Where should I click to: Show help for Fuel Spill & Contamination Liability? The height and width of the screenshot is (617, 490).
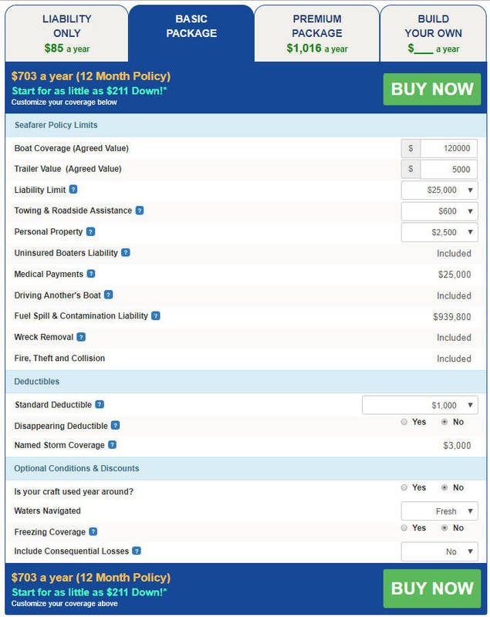(x=156, y=316)
